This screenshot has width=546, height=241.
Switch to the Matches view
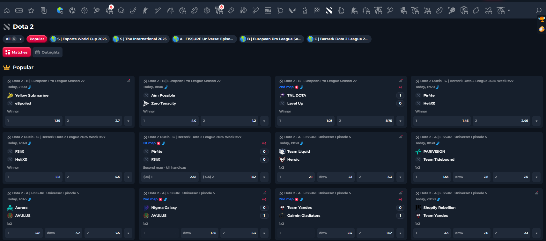click(x=17, y=52)
